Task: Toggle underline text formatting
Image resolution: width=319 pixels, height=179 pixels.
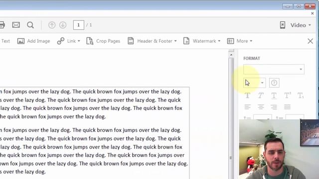Action: 274,95
